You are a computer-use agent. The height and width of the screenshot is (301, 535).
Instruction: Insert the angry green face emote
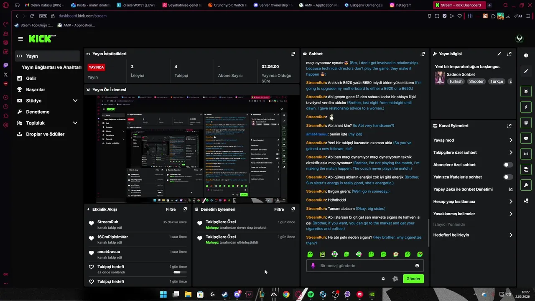point(322,254)
